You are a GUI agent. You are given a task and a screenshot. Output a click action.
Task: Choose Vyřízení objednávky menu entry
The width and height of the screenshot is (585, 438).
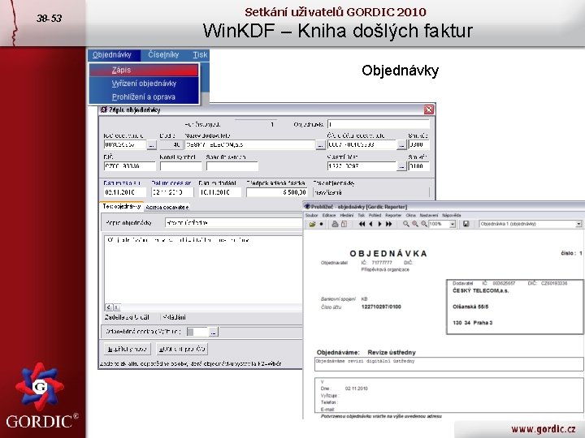(144, 84)
